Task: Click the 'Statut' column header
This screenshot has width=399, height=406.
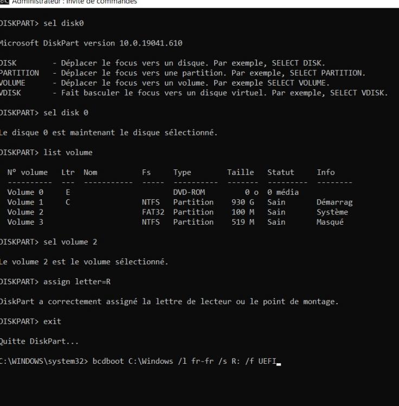Action: 280,173
